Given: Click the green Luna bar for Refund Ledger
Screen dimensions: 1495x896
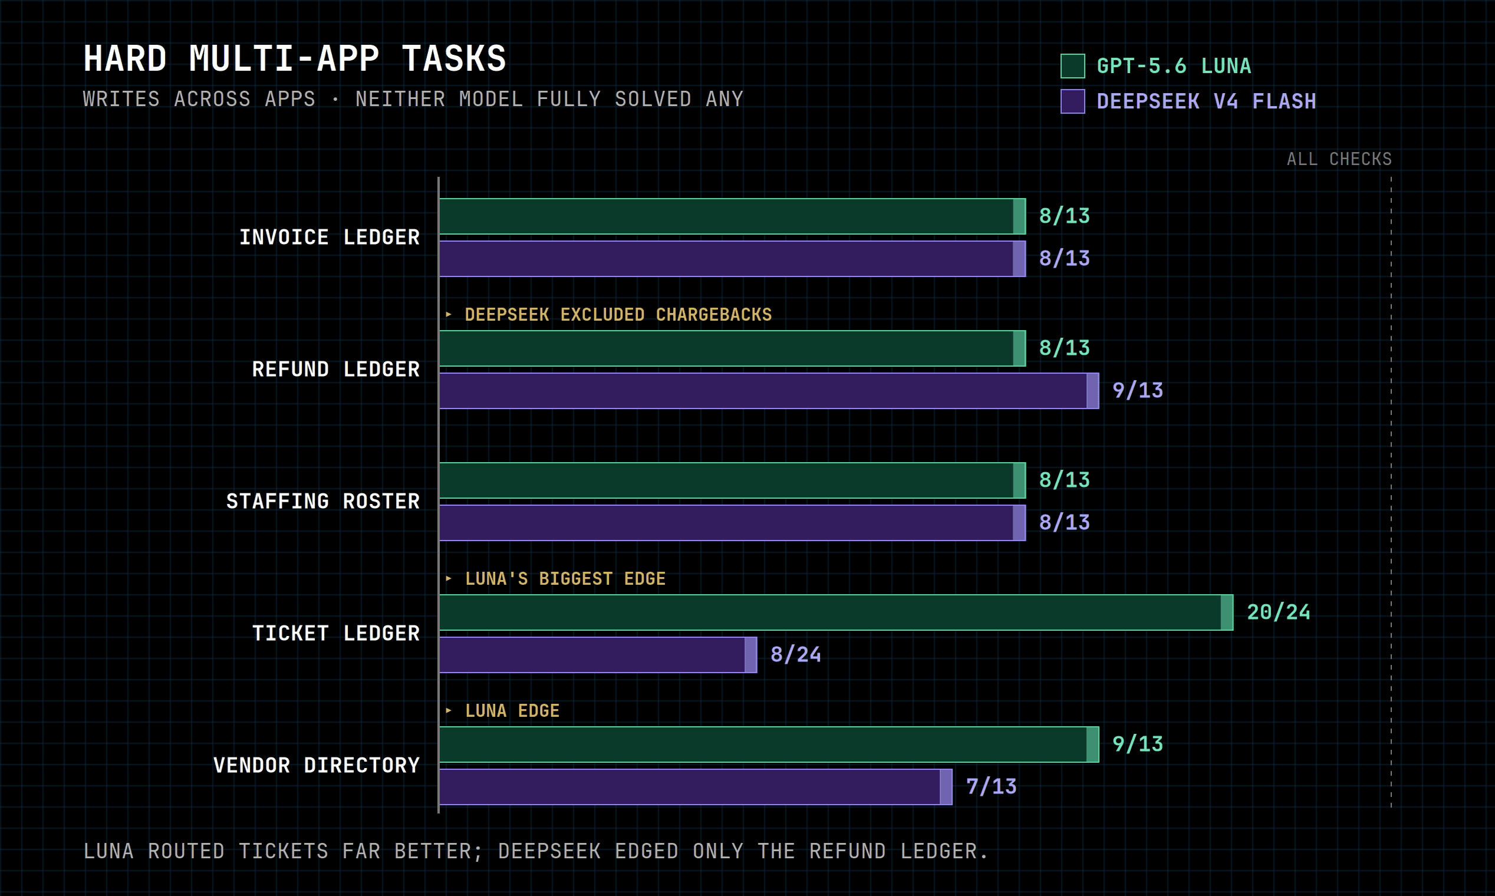Looking at the screenshot, I should 732,348.
